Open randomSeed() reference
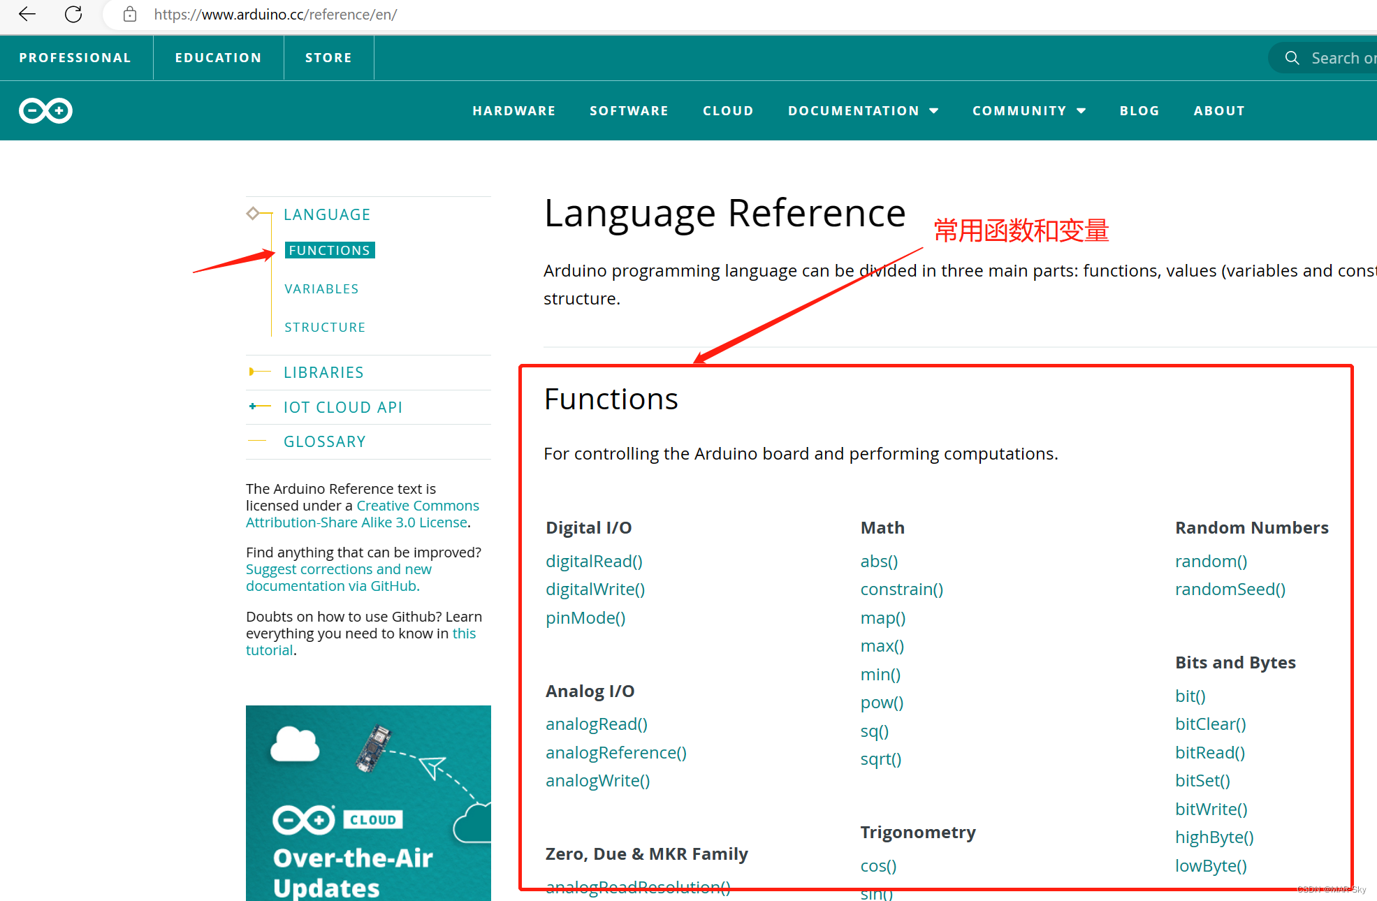 click(1230, 589)
